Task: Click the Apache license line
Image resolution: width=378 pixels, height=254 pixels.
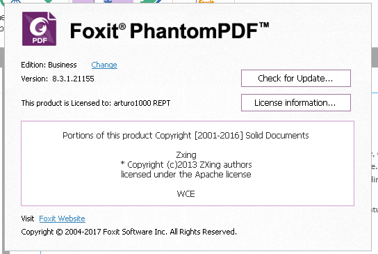Action: pyautogui.click(x=186, y=175)
